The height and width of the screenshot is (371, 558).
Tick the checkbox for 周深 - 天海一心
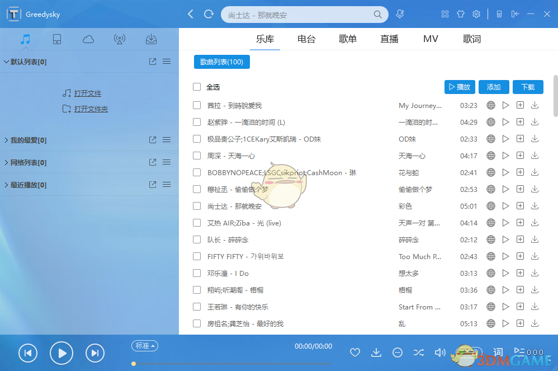tap(197, 156)
